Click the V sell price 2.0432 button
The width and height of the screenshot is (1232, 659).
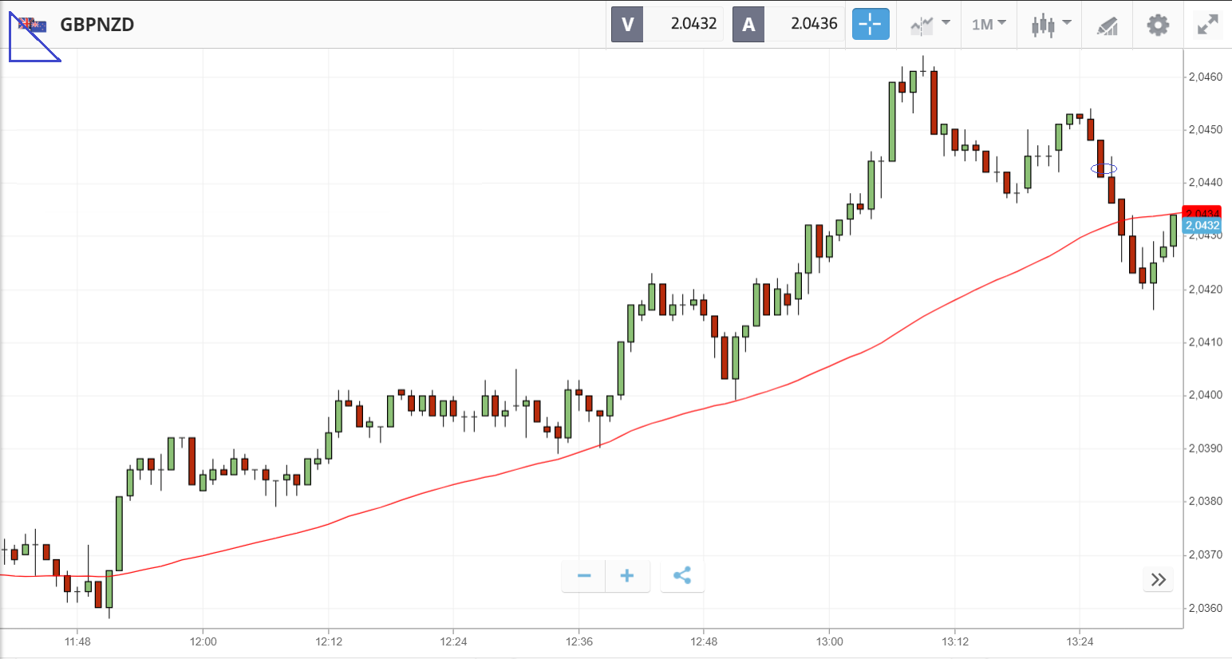pos(668,24)
